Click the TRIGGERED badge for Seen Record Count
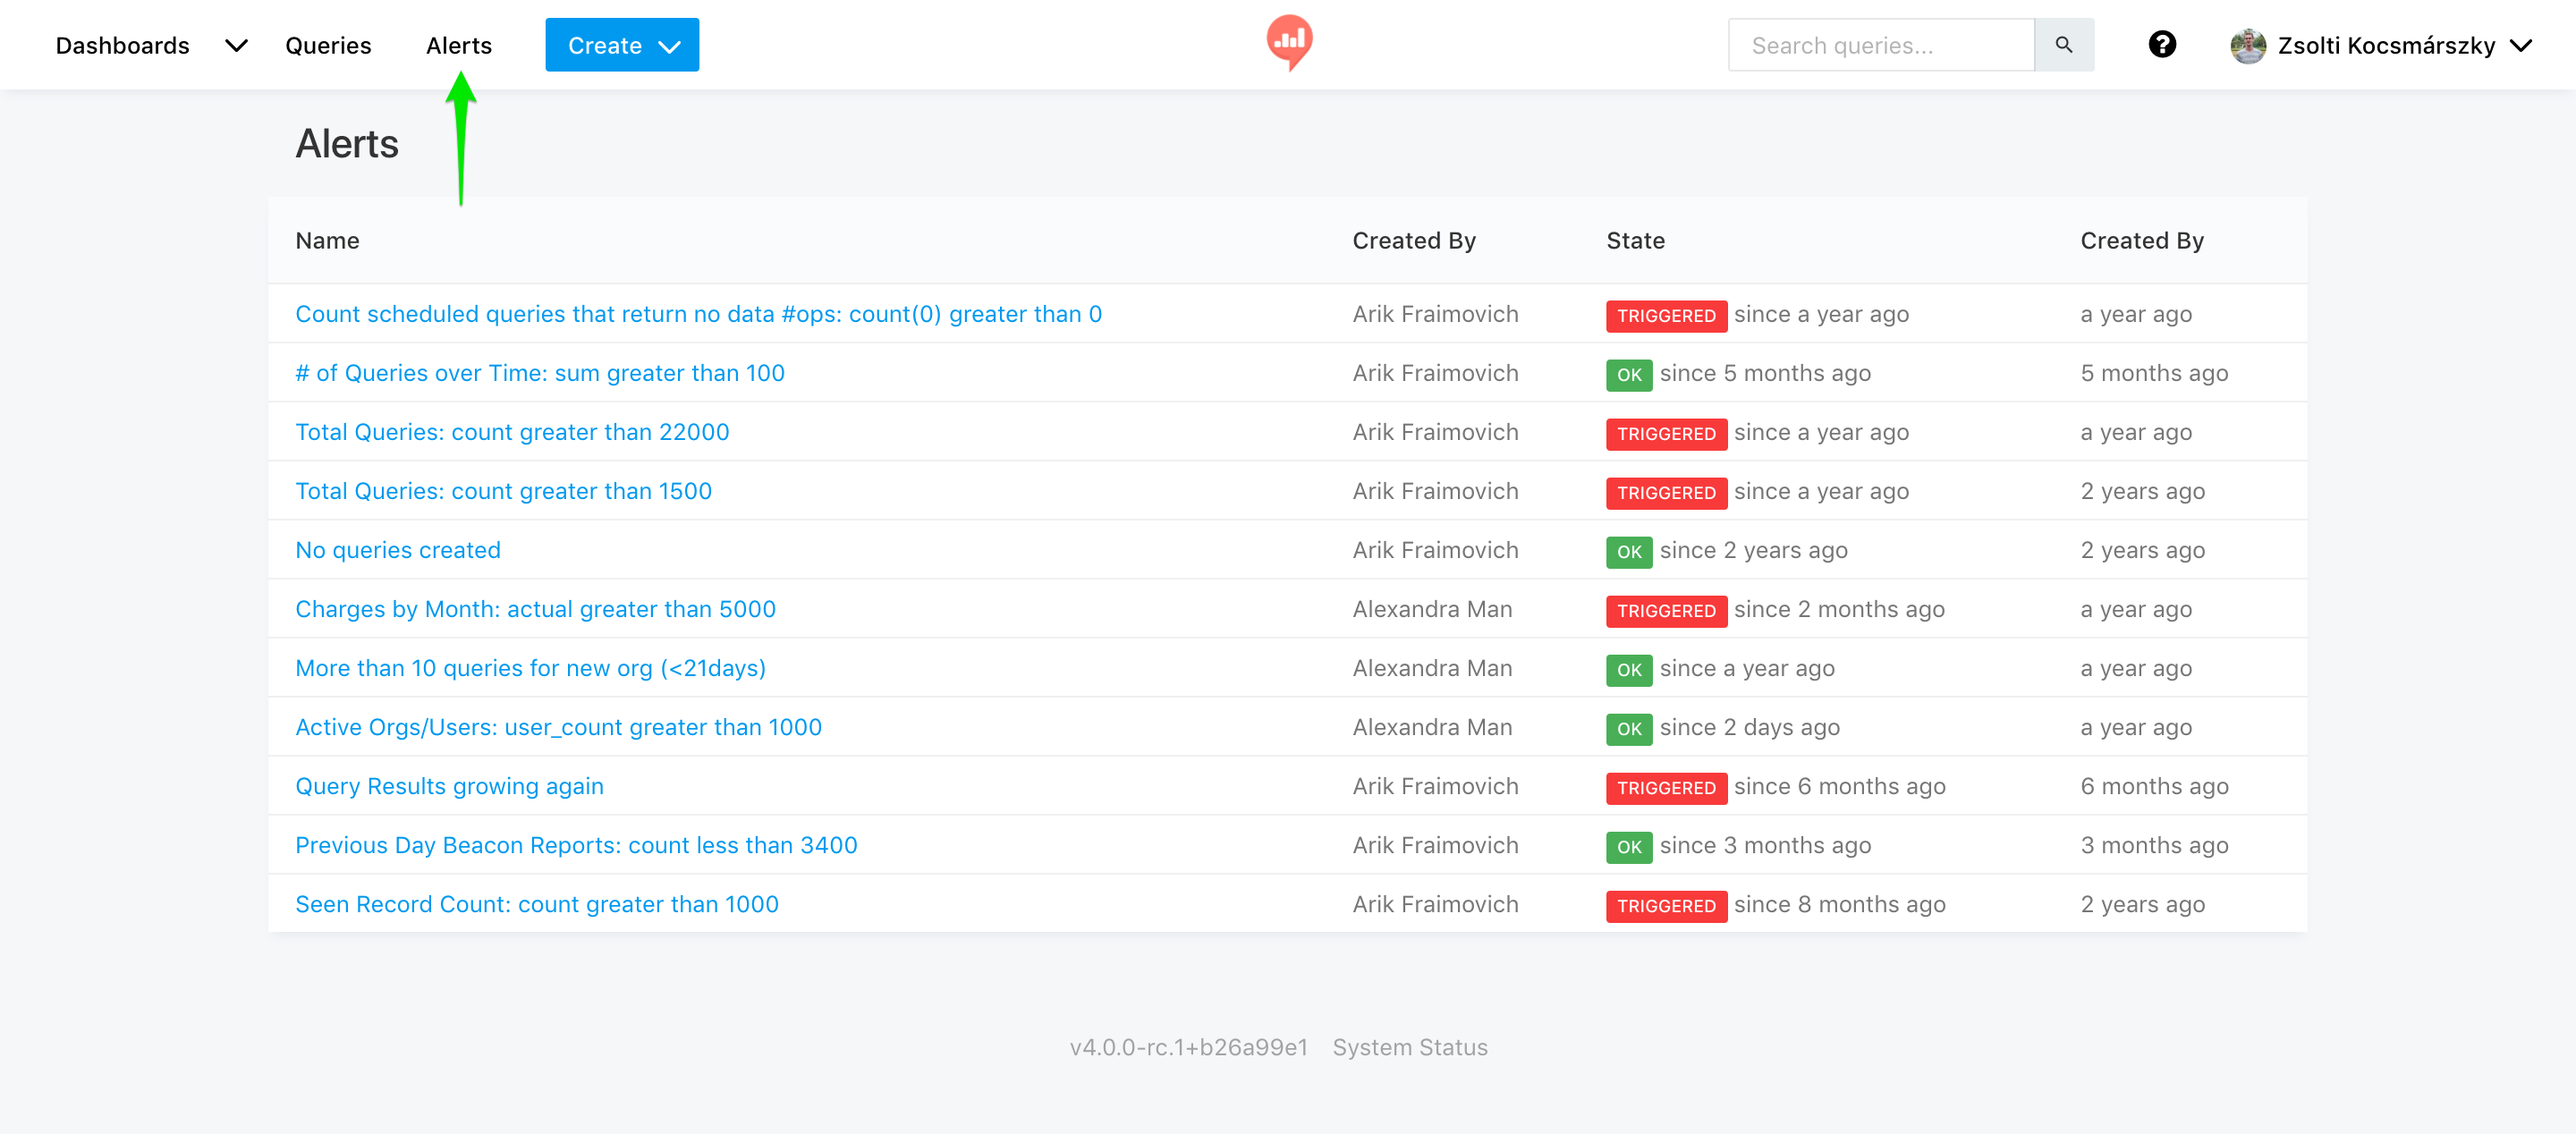The height and width of the screenshot is (1134, 2576). pyautogui.click(x=1665, y=906)
